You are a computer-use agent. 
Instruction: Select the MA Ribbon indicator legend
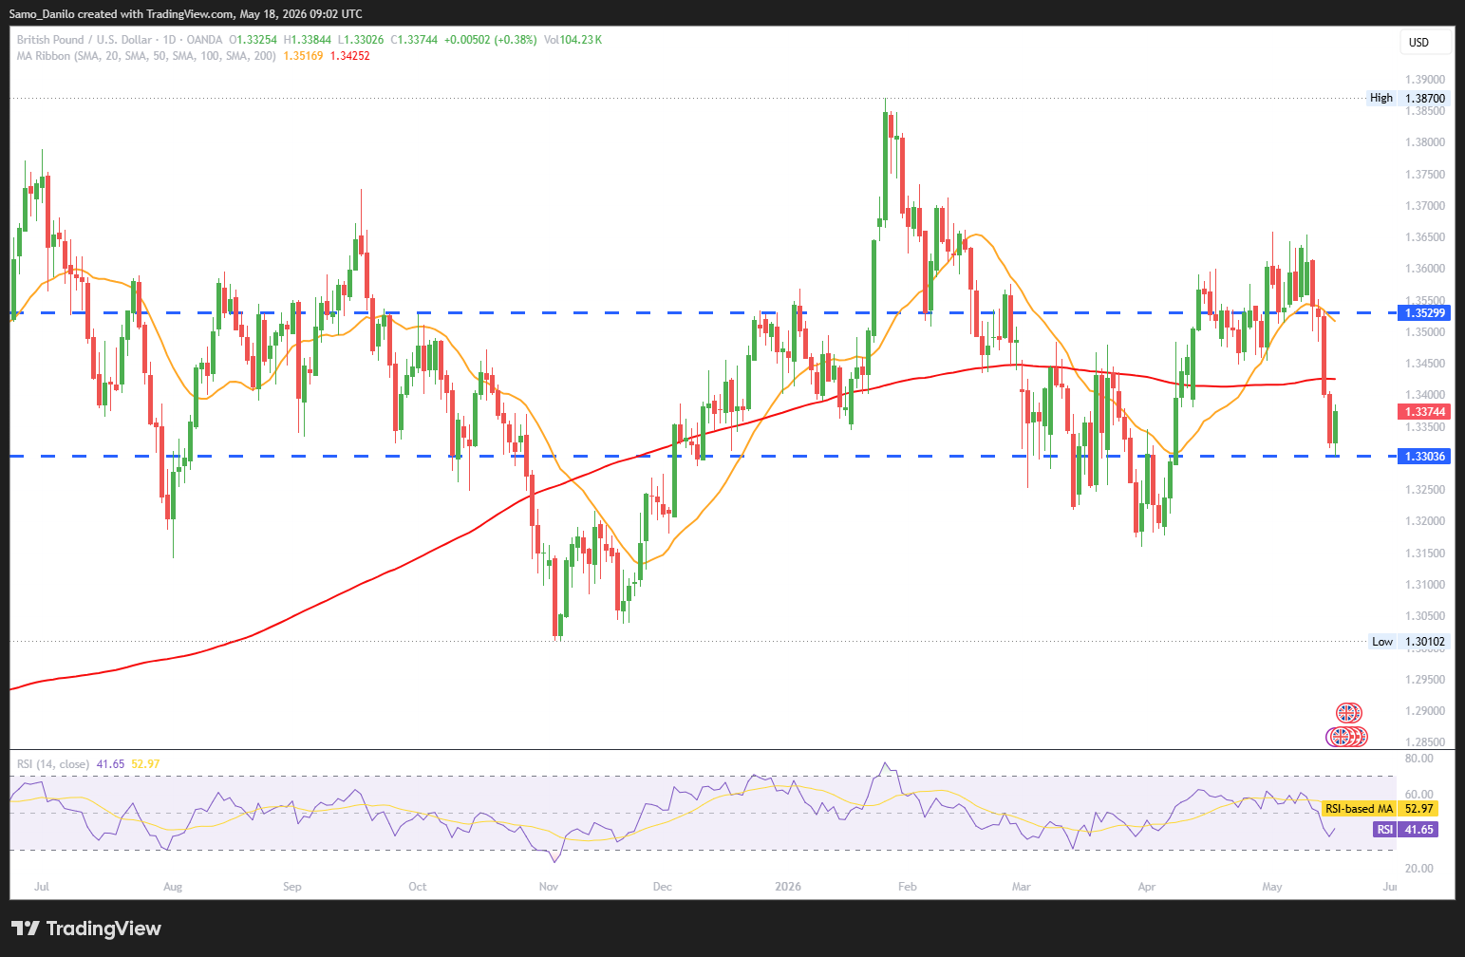coord(146,56)
